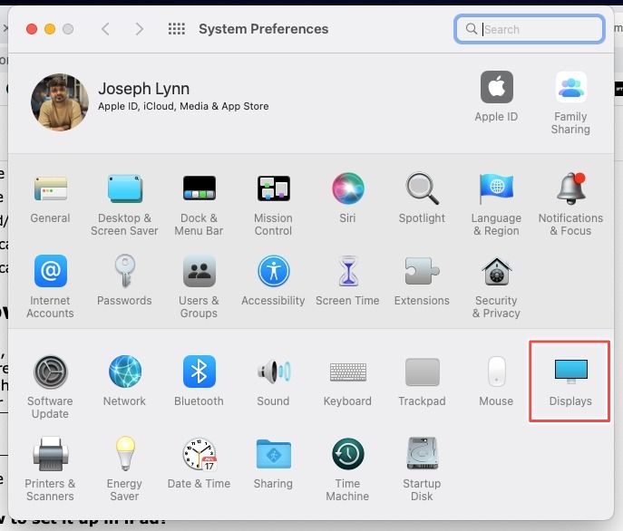Image resolution: width=623 pixels, height=531 pixels.
Task: Click the Search field
Action: point(530,29)
